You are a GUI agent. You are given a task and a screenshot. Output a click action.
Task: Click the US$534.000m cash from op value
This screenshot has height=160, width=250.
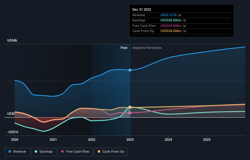171,31
